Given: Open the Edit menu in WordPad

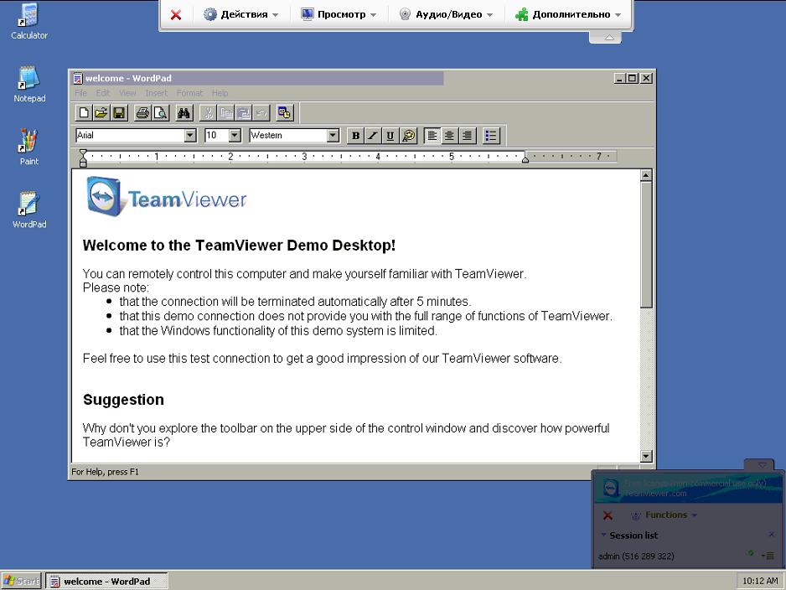Looking at the screenshot, I should 103,93.
